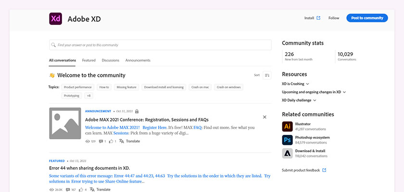
Task: Click the Sort label
Action: click(257, 75)
